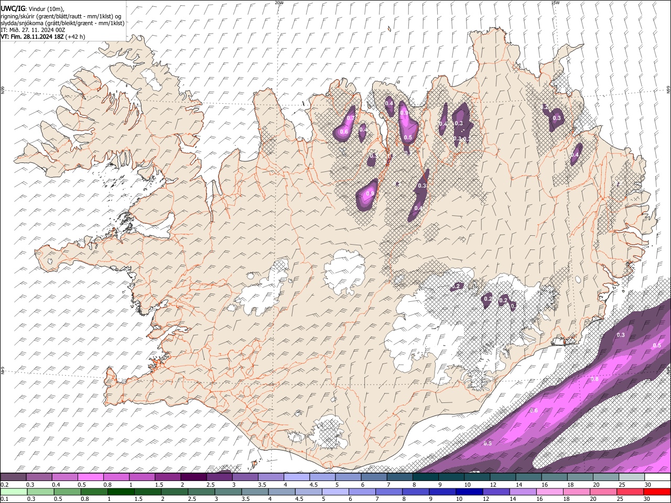Click the 0.8 value label in the offshore snow band
Screen dimensions: 671x503
click(x=594, y=379)
